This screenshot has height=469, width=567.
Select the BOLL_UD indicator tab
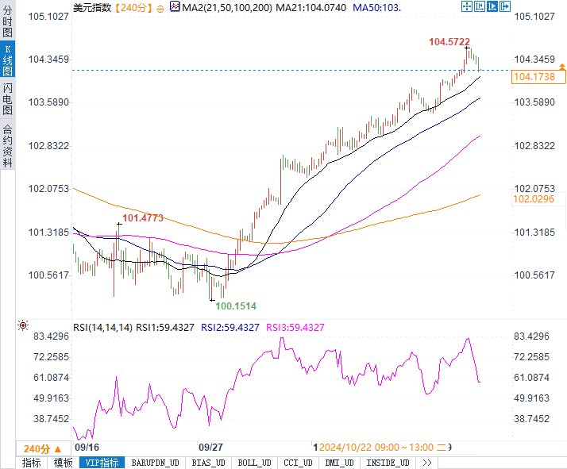click(x=255, y=463)
